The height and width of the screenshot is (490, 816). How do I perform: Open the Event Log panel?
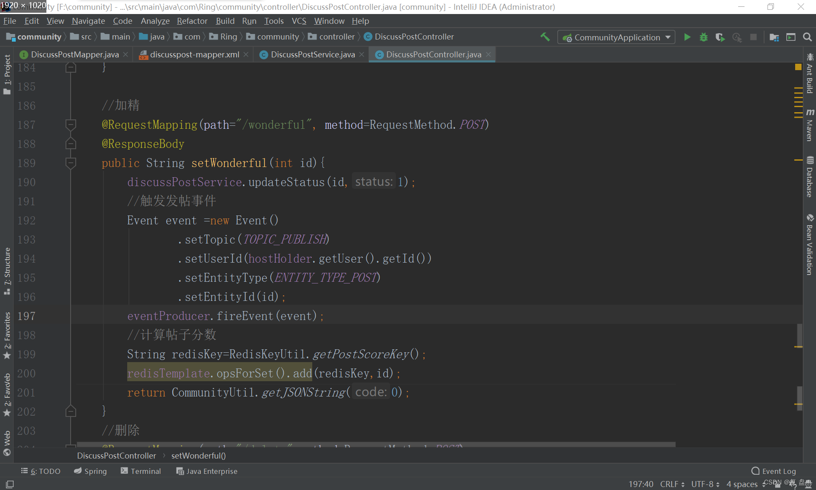773,471
